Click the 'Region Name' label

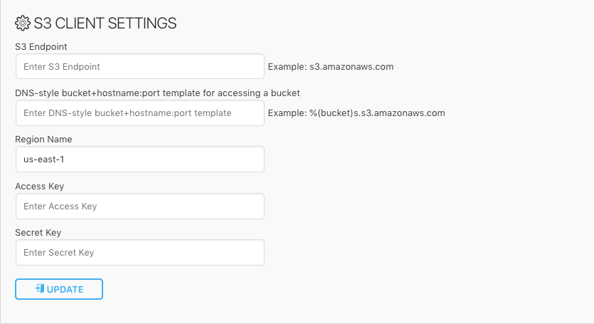43,140
